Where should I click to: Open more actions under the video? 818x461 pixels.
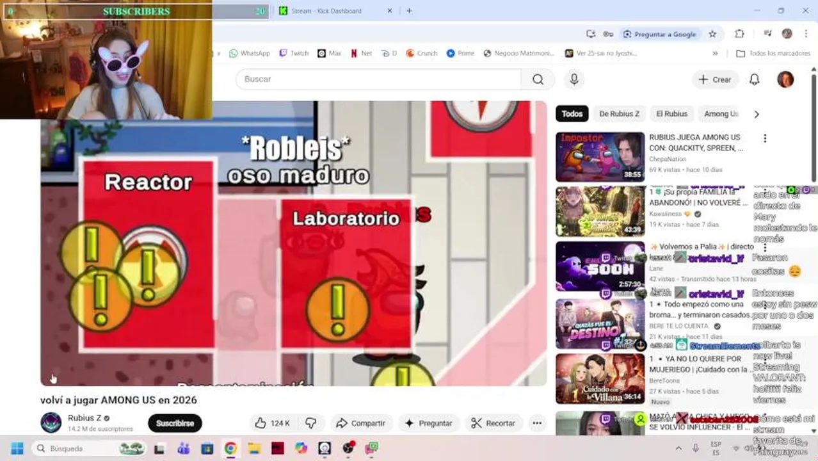click(537, 423)
